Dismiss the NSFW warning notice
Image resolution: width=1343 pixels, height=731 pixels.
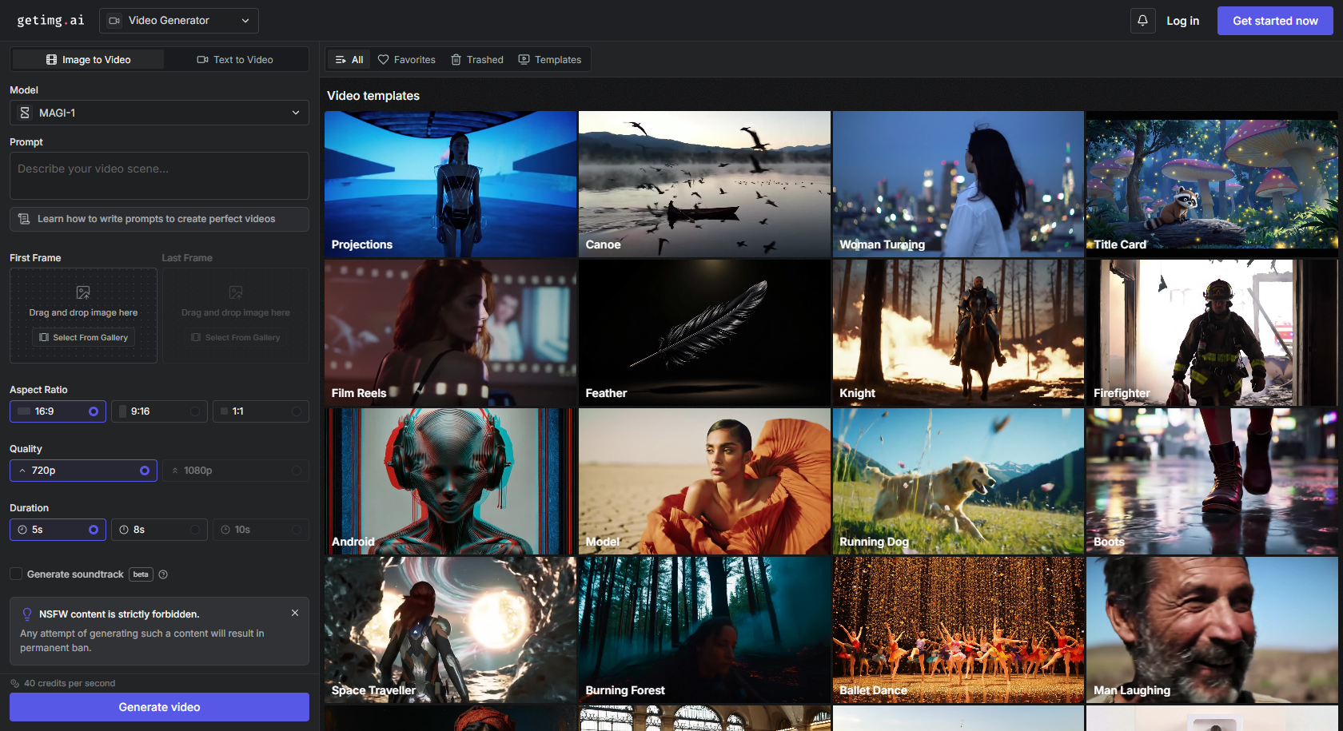click(x=295, y=613)
